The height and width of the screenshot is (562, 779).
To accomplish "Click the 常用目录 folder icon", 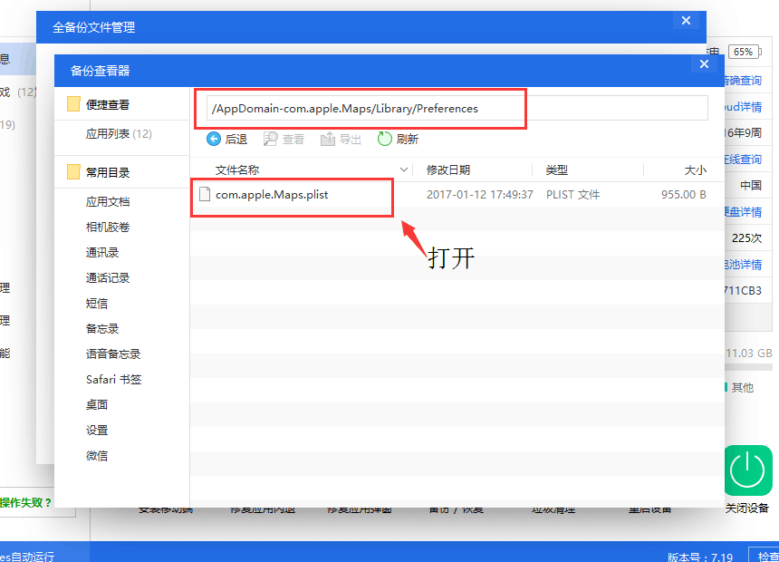I will click(x=73, y=172).
